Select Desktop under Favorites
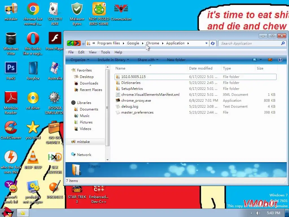The width and height of the screenshot is (289, 217). (87, 77)
